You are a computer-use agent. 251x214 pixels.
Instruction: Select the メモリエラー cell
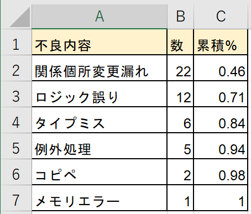point(100,198)
